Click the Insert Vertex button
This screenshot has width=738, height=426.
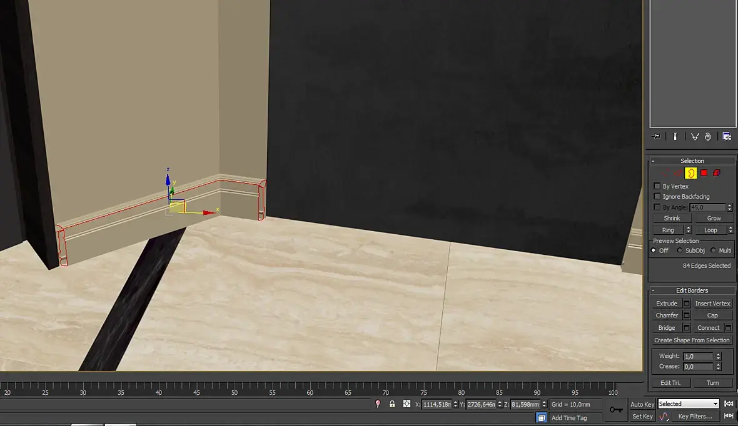[x=712, y=304]
